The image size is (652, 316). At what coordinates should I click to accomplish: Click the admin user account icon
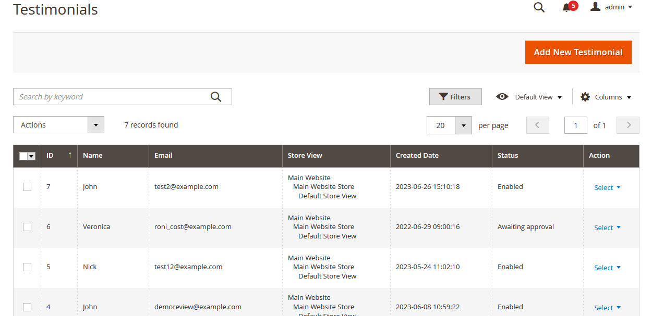595,7
